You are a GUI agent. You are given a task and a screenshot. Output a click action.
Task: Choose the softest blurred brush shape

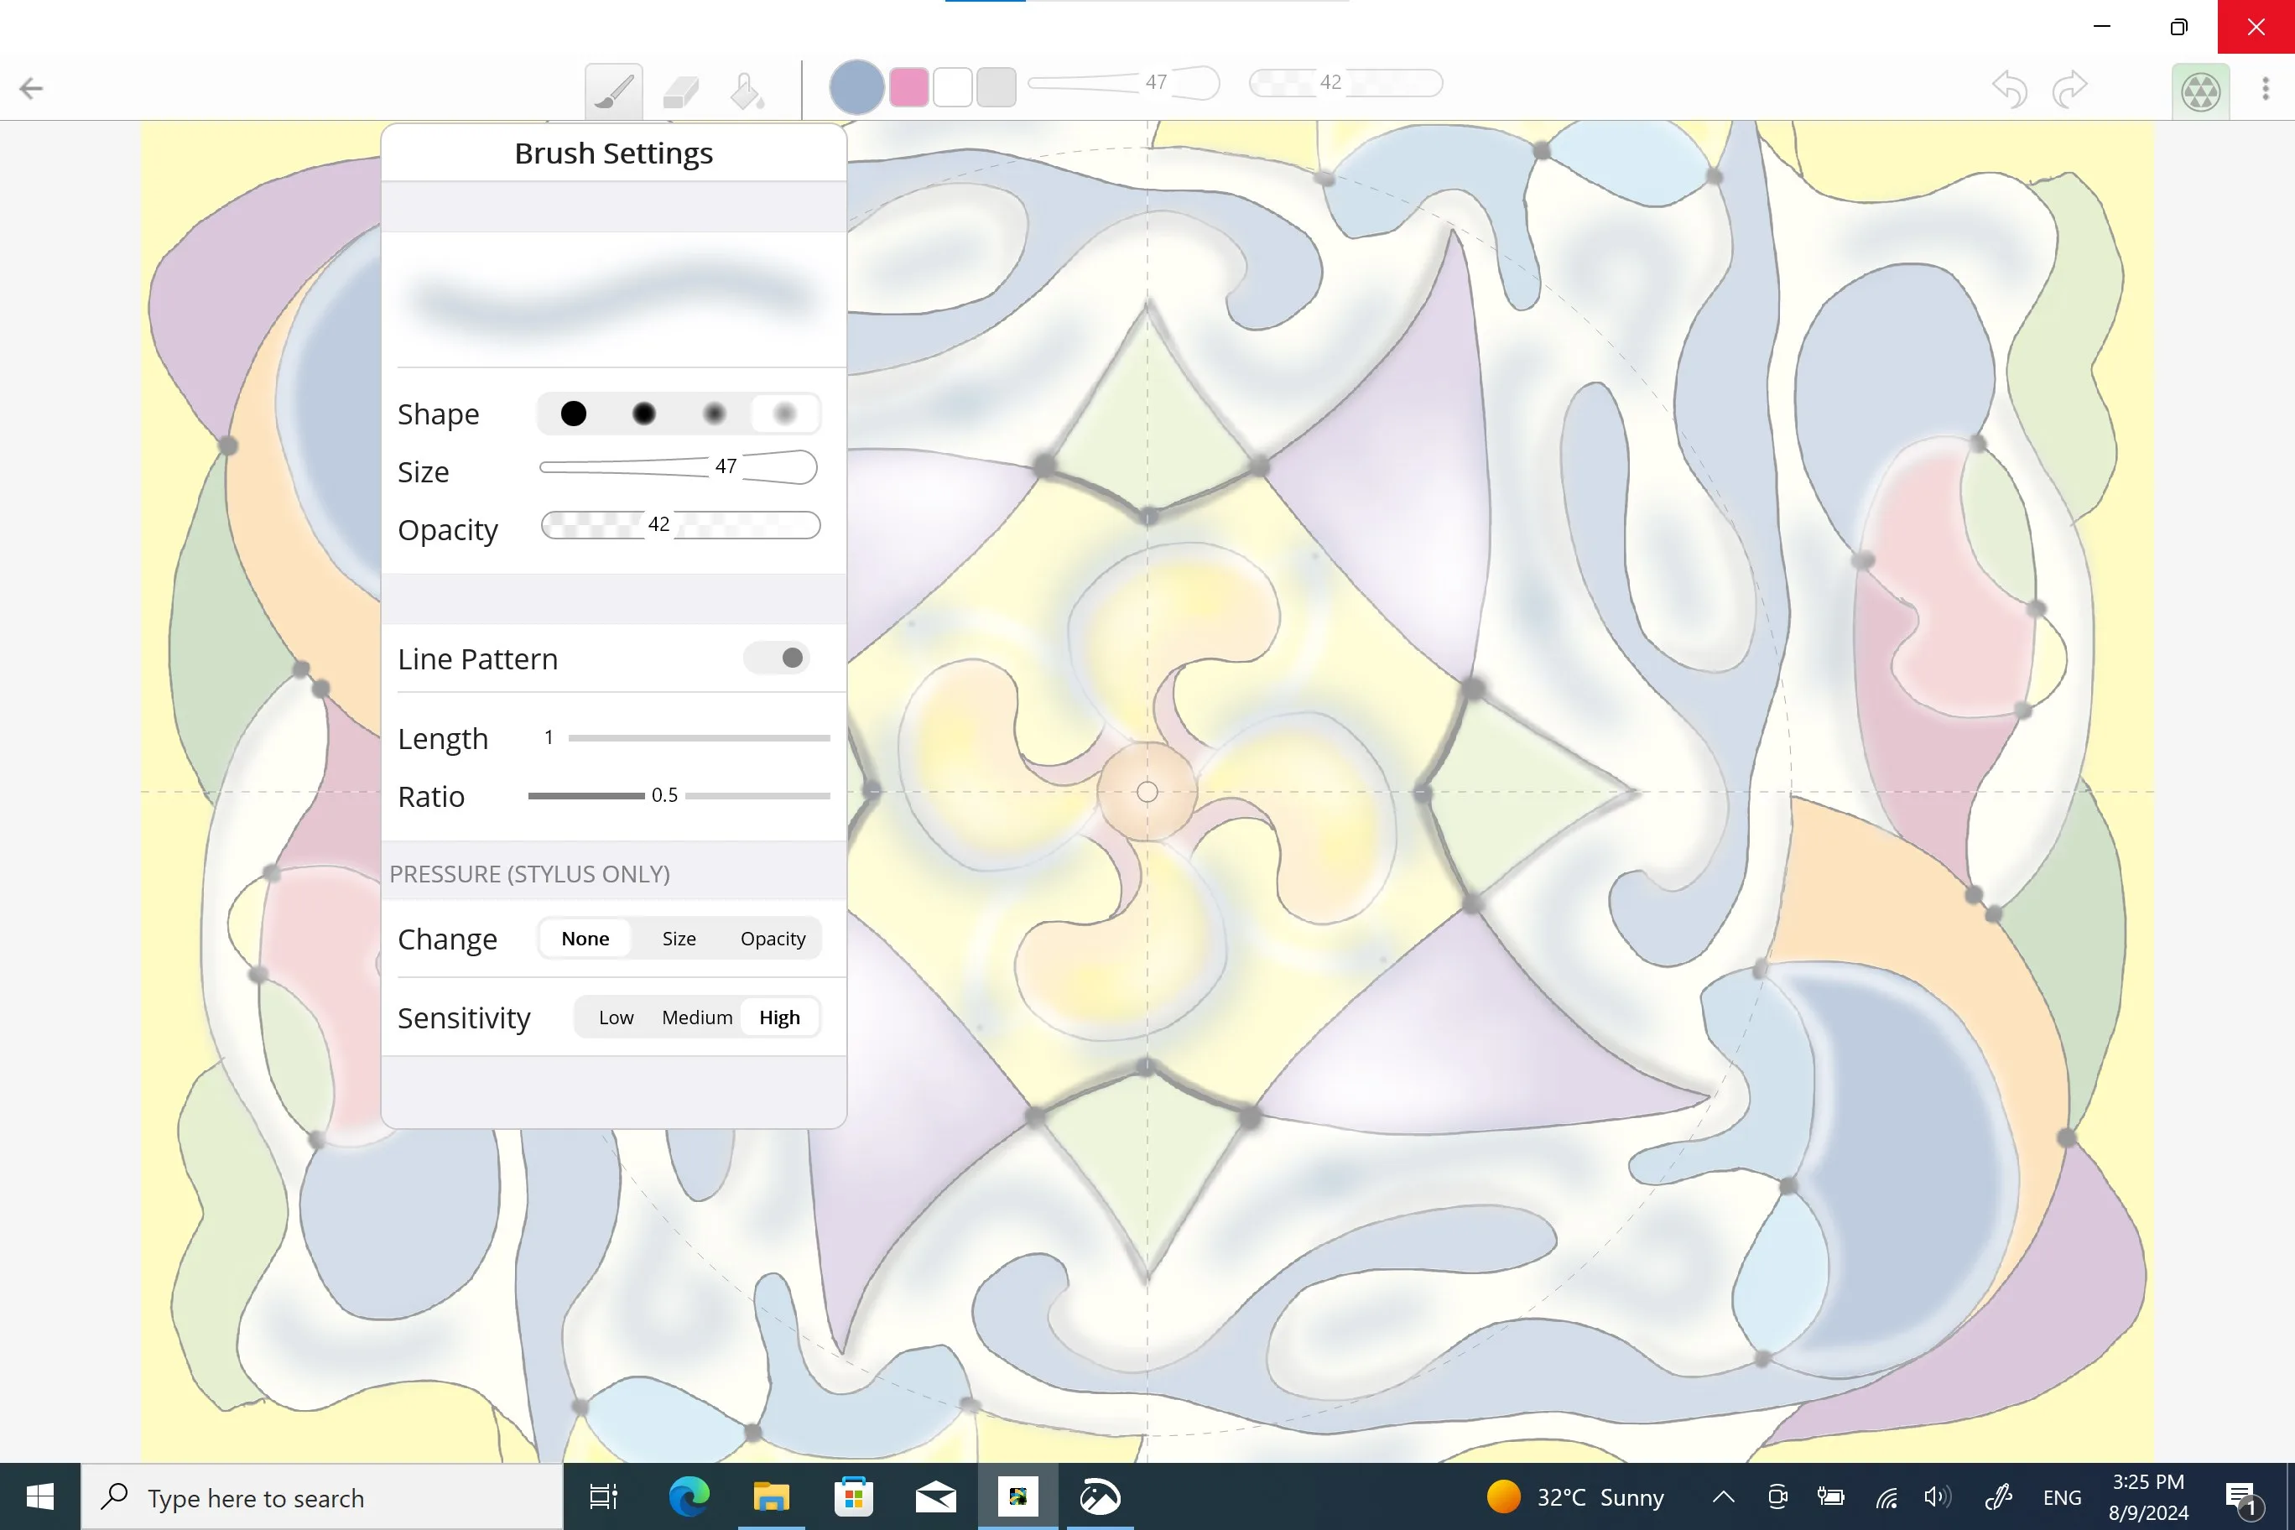click(x=784, y=414)
